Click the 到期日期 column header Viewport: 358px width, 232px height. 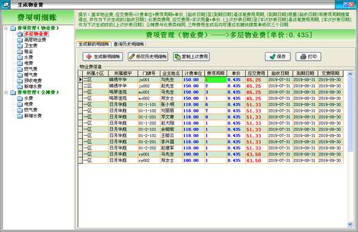click(305, 74)
